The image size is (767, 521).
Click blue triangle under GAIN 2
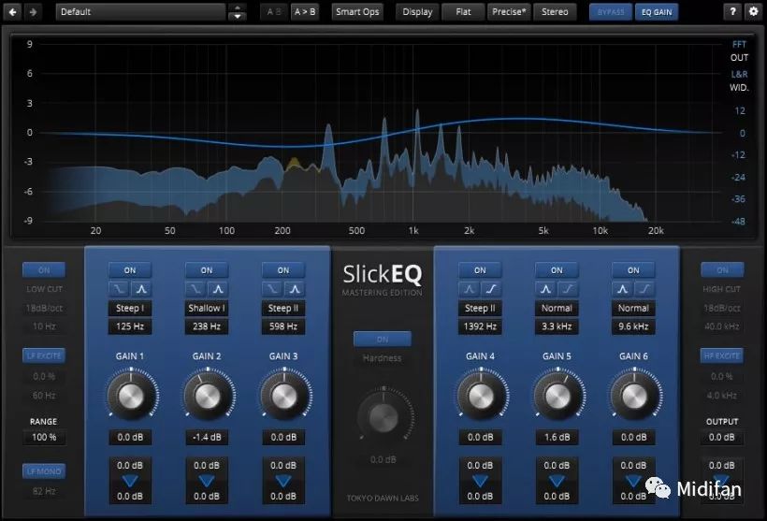click(x=207, y=481)
